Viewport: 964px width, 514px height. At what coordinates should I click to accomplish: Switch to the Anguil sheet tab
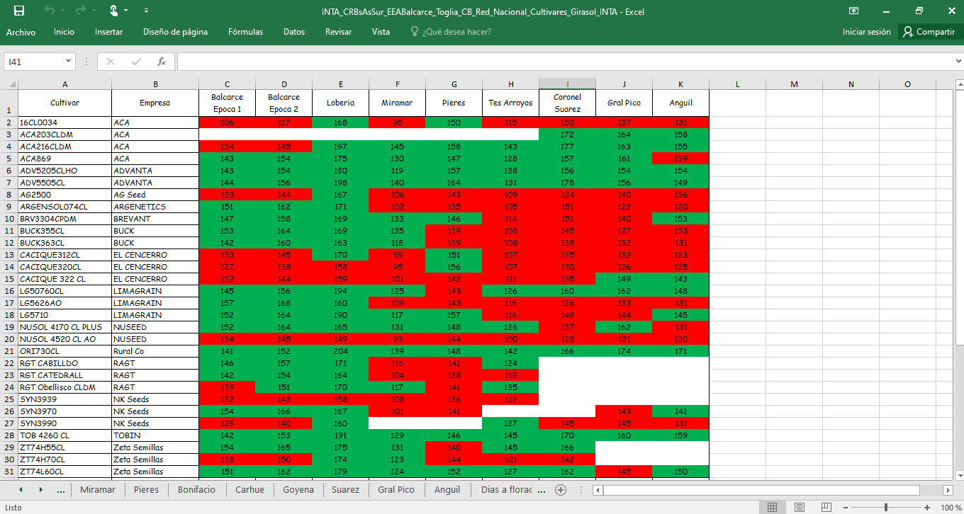pyautogui.click(x=447, y=490)
